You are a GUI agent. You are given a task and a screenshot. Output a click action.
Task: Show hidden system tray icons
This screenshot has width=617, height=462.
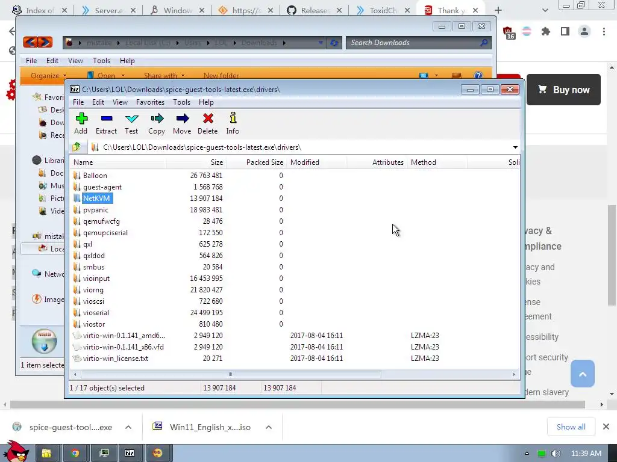point(527,454)
